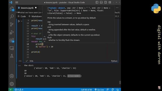This screenshot has height=91, width=162.
Task: Click line number 19 in gutter
Action: point(28,47)
